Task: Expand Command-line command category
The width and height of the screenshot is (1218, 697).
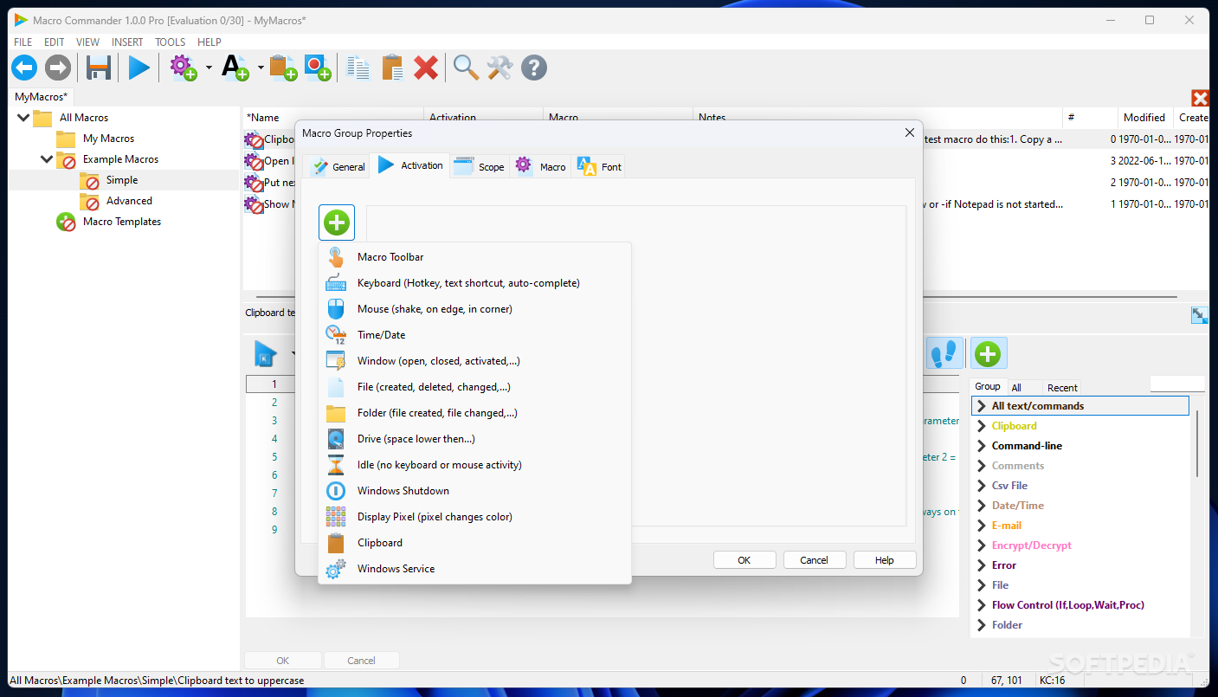Action: tap(981, 446)
